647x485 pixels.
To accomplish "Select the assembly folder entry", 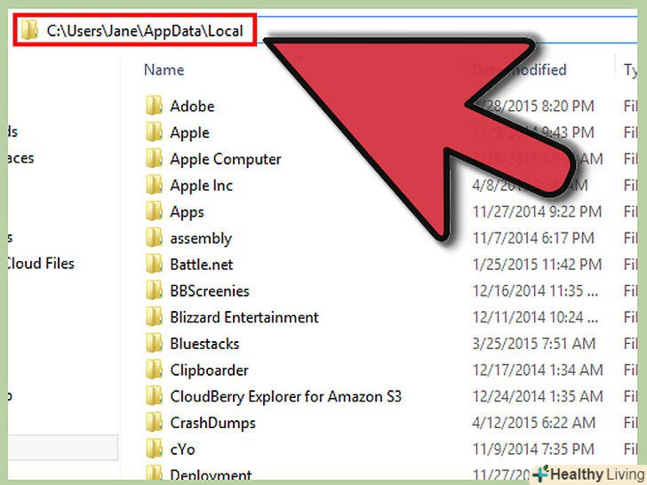I will 201,238.
